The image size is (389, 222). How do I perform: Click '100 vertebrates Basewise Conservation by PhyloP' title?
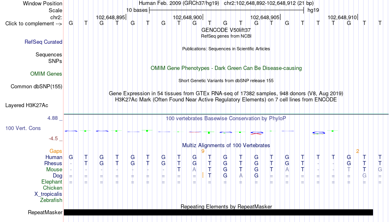pyautogui.click(x=226, y=119)
